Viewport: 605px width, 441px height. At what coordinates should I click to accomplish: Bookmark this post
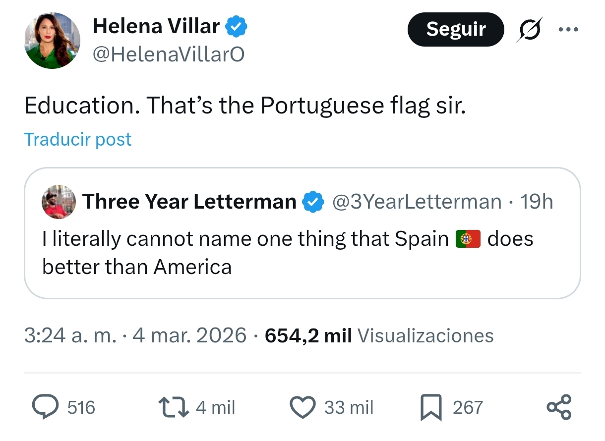tap(430, 407)
